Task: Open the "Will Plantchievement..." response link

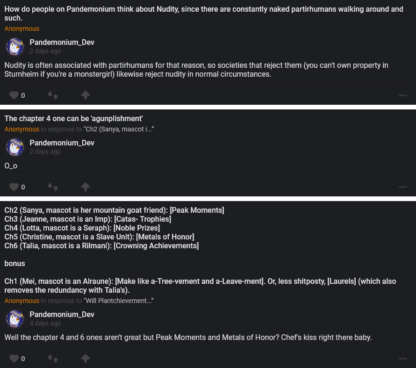Action: point(119,301)
